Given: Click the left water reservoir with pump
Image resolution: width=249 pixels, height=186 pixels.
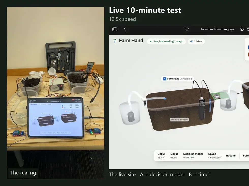Looking at the screenshot, I should (130, 112).
